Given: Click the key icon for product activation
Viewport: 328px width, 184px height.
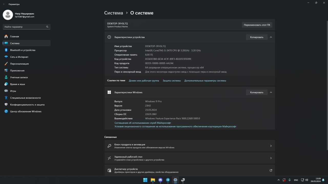Looking at the screenshot, I should pyautogui.click(x=109, y=146).
